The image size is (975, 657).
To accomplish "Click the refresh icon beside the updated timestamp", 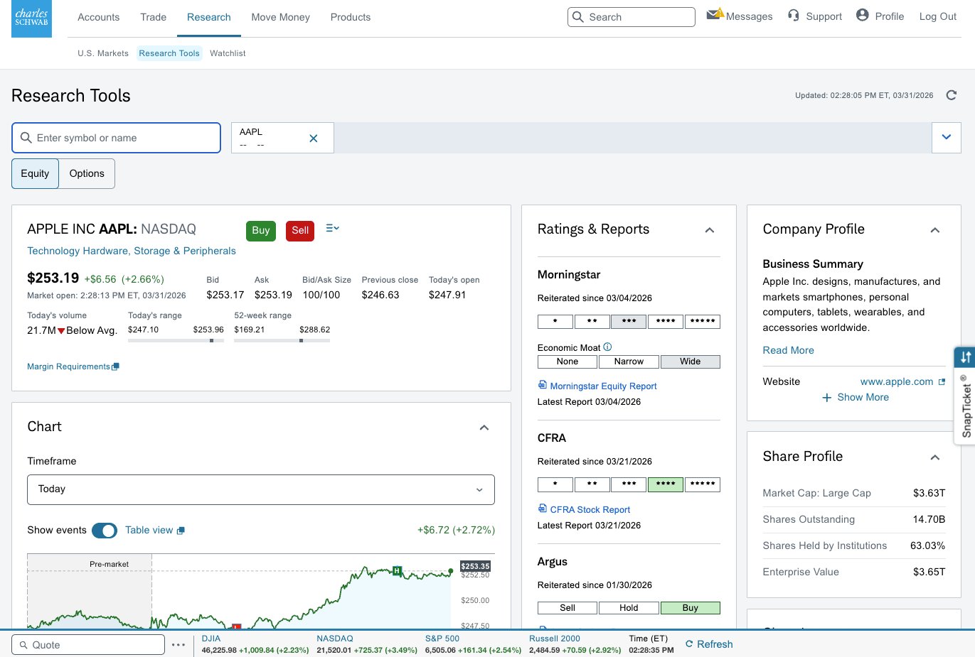I will 952,94.
